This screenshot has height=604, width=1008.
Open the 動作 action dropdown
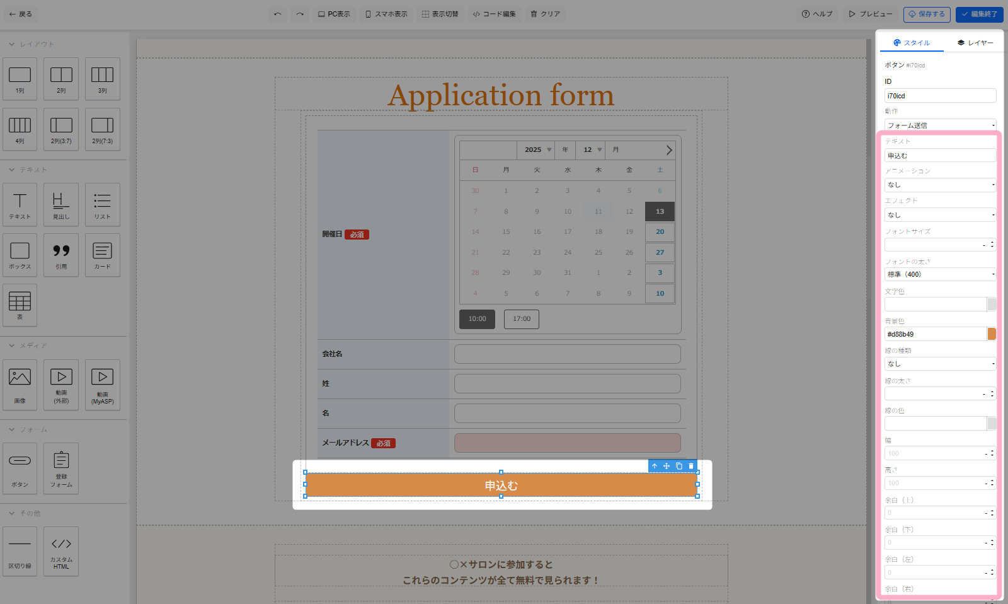tap(940, 125)
